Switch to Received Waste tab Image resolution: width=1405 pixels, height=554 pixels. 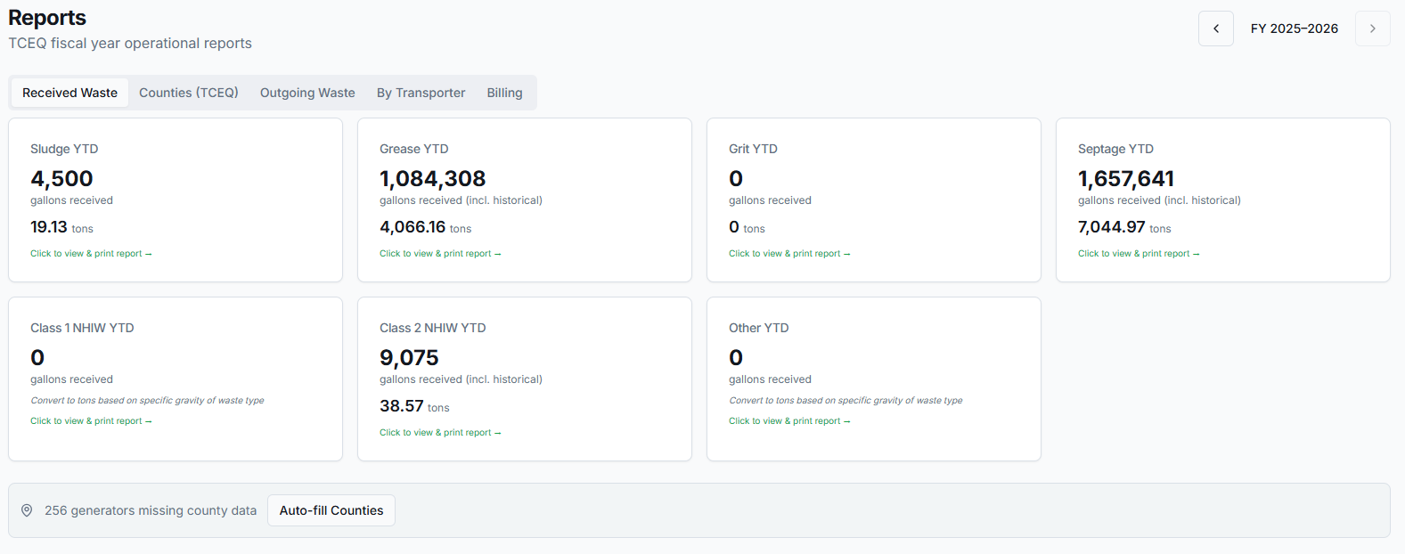coord(69,93)
